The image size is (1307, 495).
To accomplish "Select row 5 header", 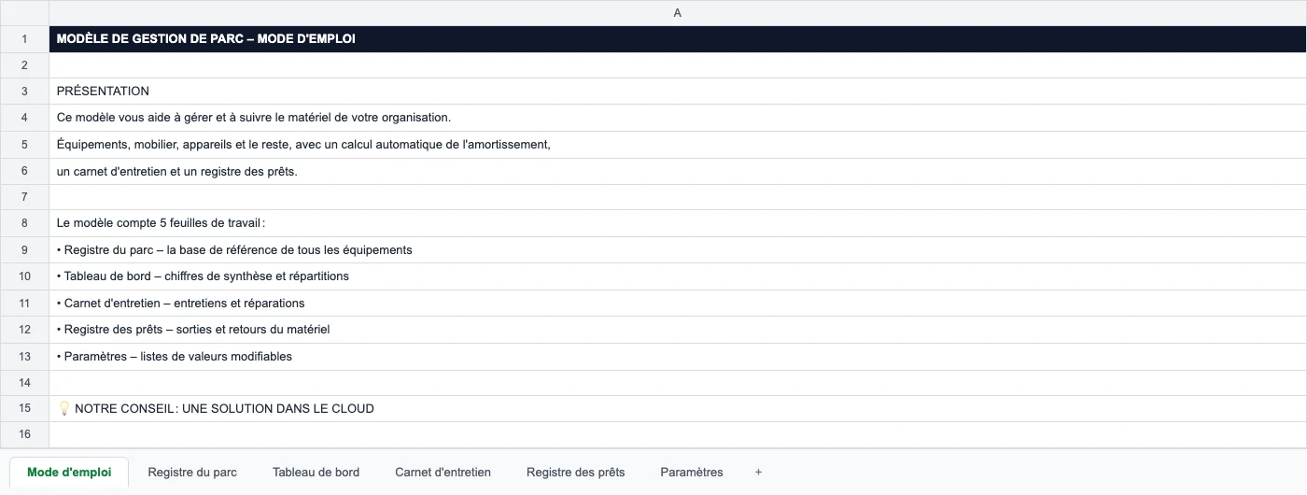I will [24, 145].
